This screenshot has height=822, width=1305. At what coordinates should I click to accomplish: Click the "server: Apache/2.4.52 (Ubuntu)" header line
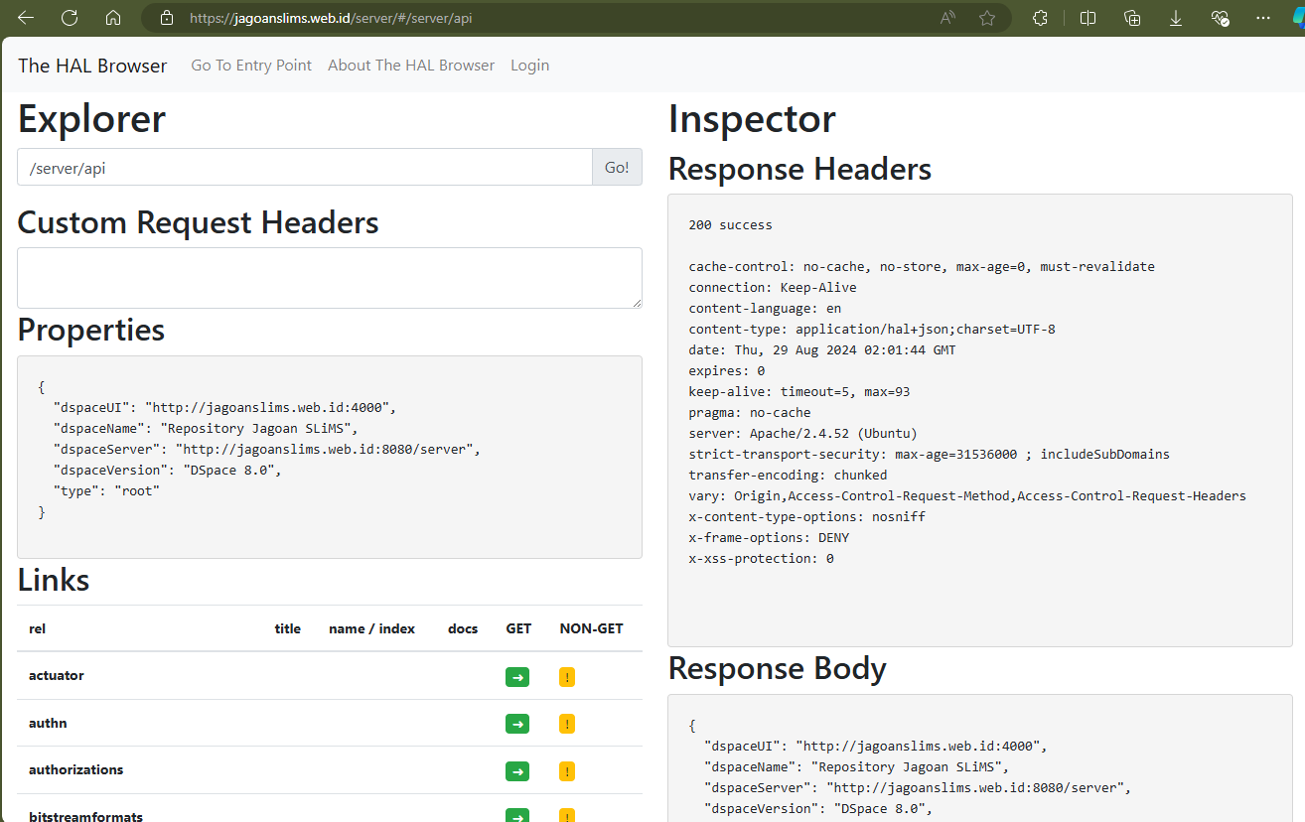point(802,434)
